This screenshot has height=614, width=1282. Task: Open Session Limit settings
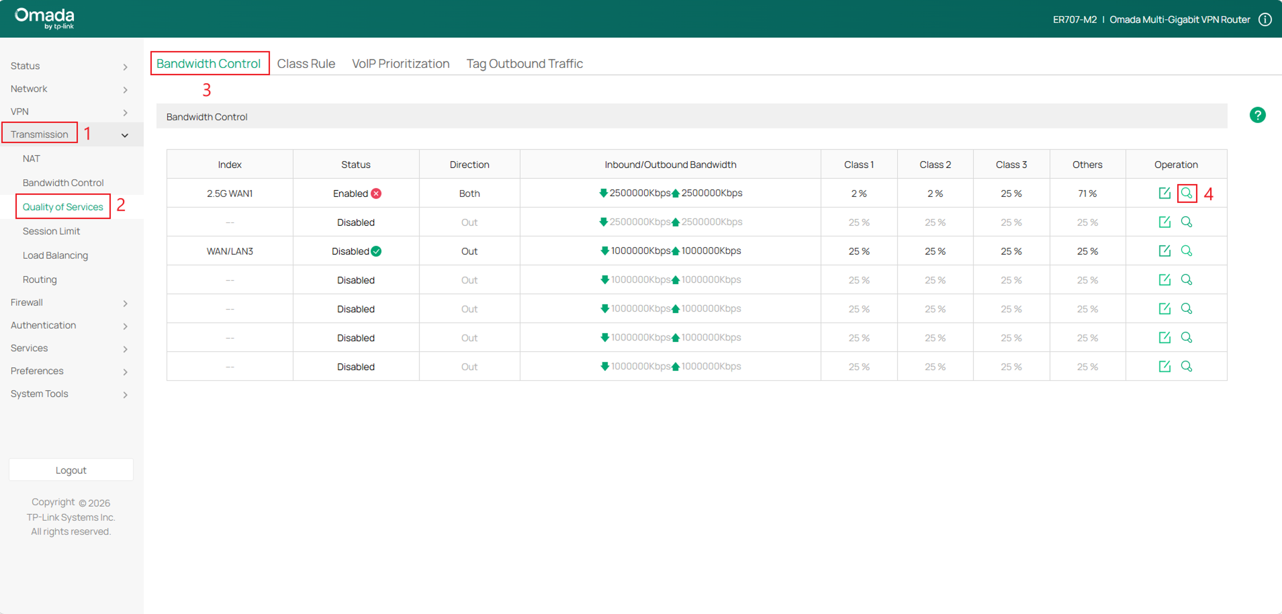tap(51, 231)
